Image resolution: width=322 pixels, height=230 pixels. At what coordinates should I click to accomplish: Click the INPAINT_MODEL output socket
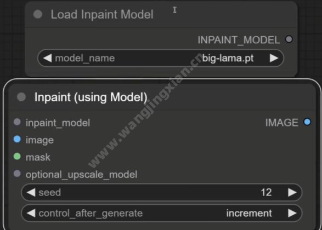click(289, 39)
